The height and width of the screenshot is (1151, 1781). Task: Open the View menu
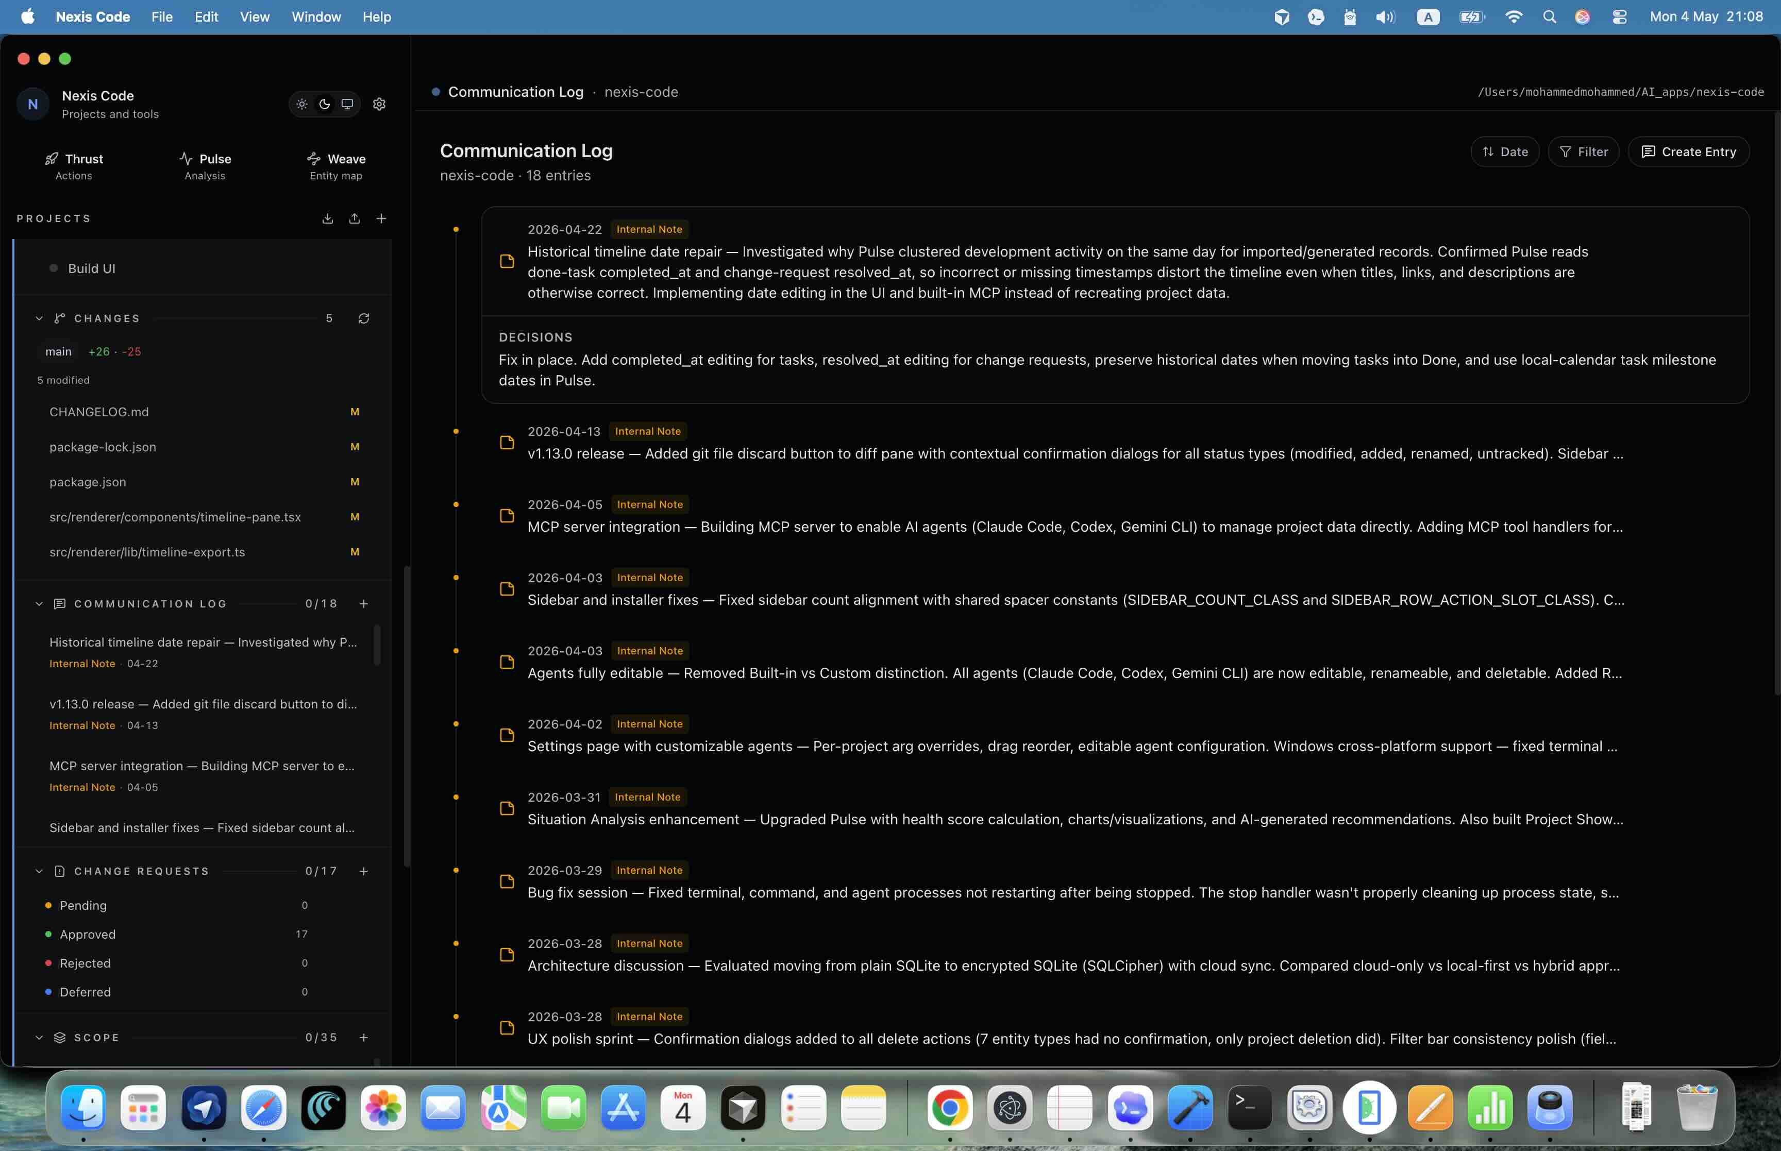[x=255, y=16]
